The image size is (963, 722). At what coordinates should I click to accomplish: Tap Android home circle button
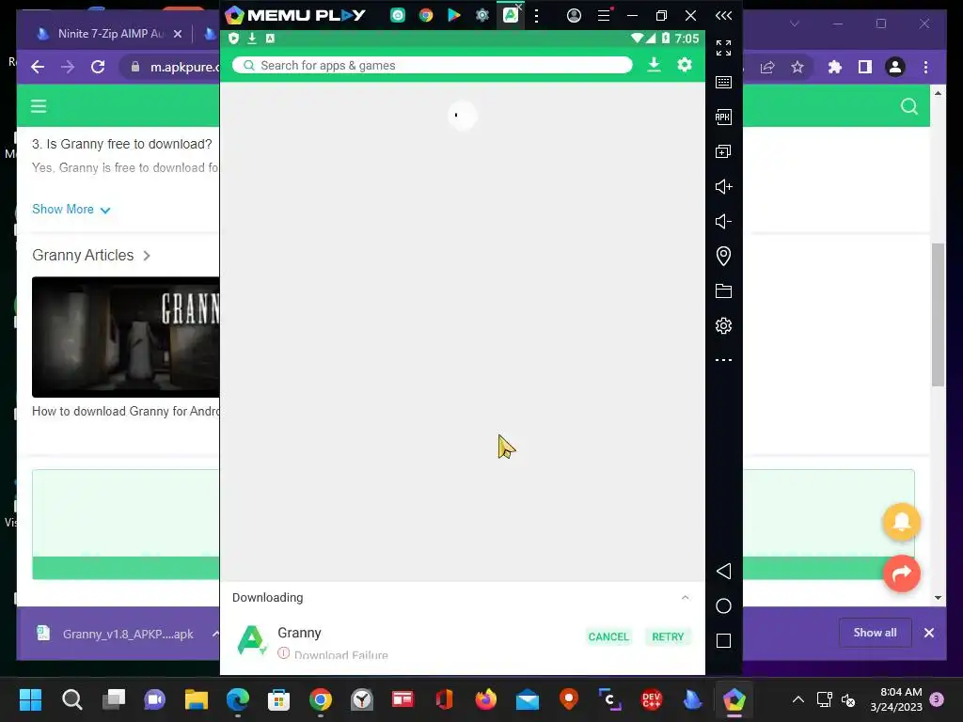pyautogui.click(x=723, y=606)
